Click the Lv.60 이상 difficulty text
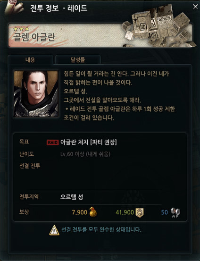The width and height of the screenshot is (200, 261). point(85,154)
